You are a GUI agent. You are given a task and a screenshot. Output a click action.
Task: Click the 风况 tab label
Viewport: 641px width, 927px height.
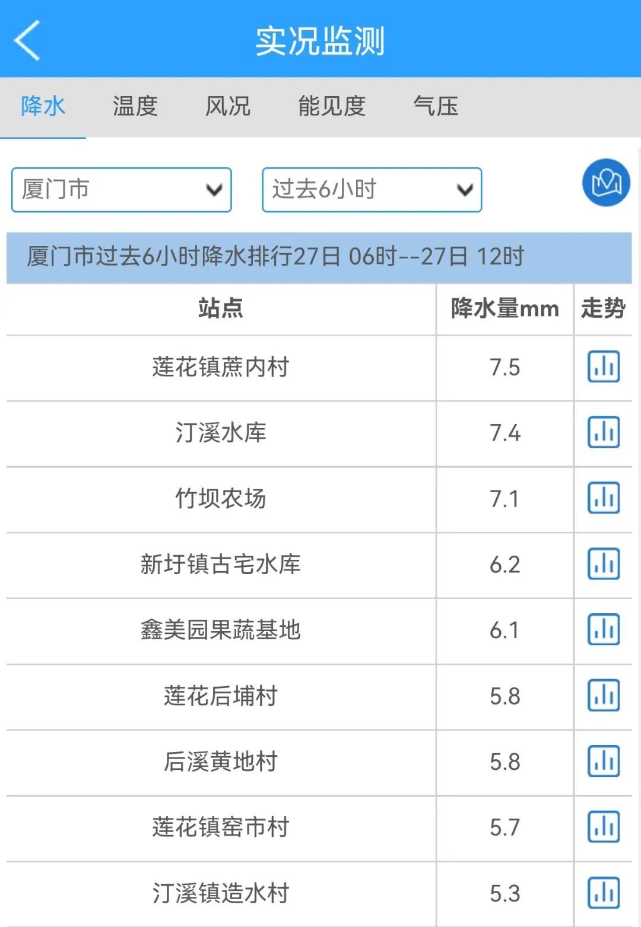229,106
